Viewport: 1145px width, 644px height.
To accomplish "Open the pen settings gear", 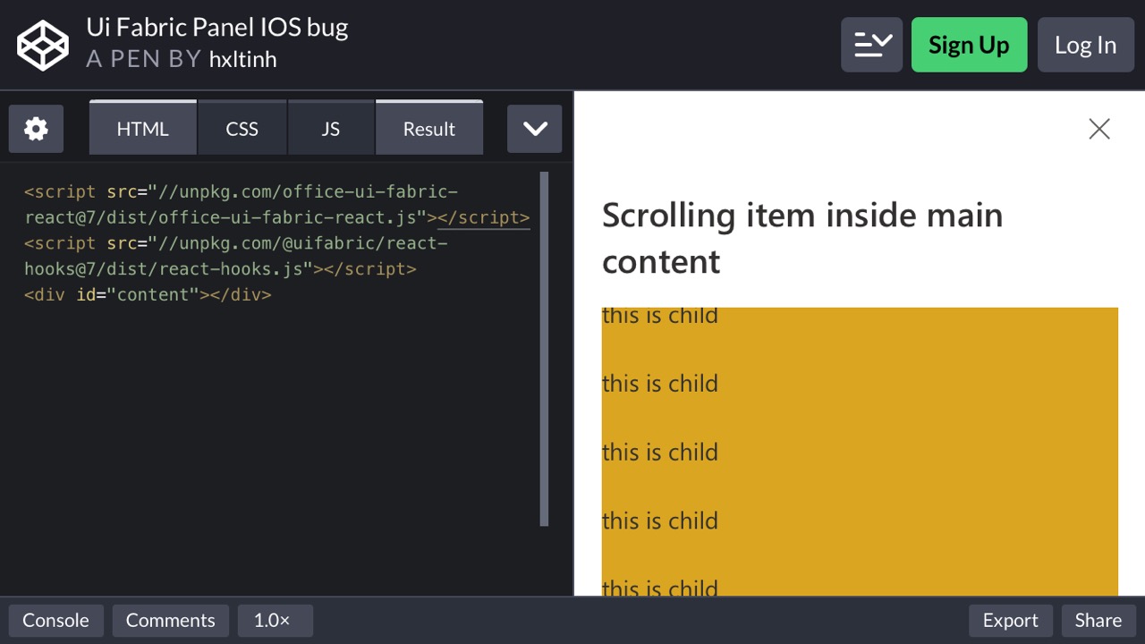I will pos(36,128).
